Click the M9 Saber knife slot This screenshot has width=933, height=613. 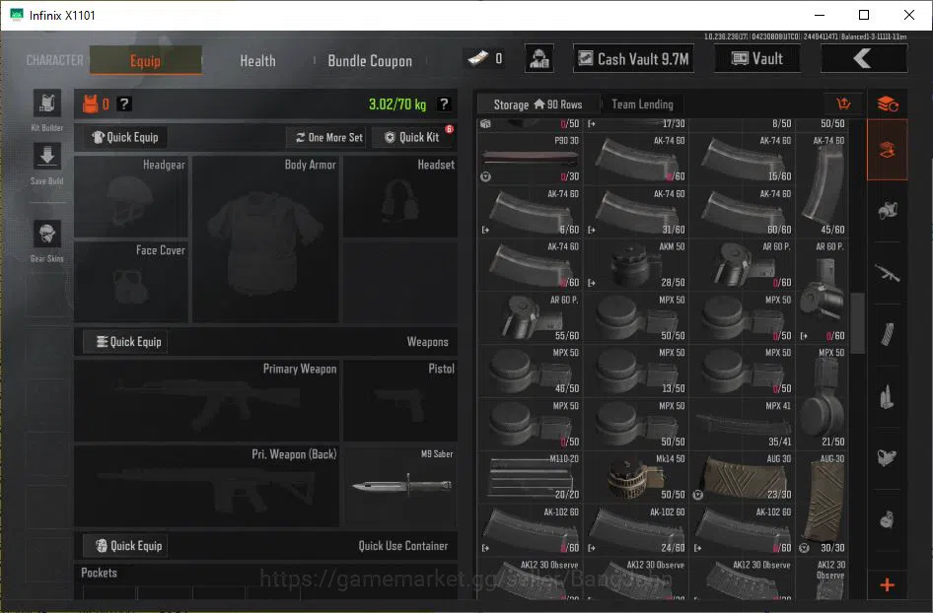[400, 486]
